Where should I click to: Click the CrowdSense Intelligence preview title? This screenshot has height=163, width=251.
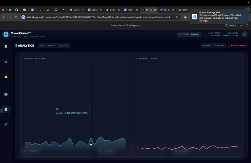125,26
